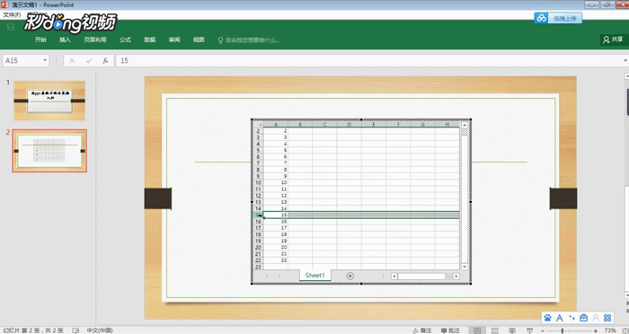Expand the formula bar with right-end chevron

coord(625,60)
